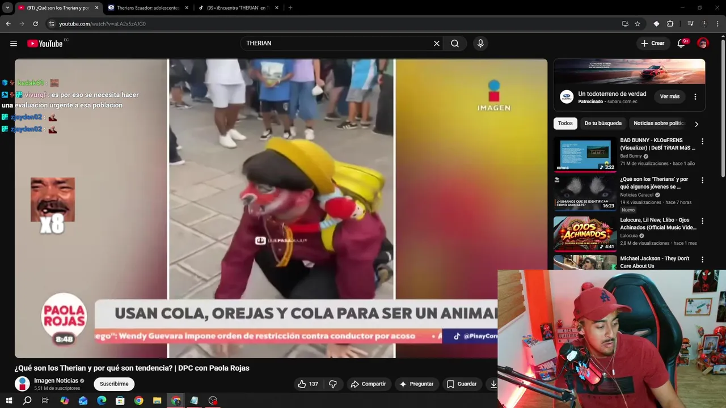Launch Microsoft Edge from the taskbar
This screenshot has width=726, height=408.
click(102, 401)
